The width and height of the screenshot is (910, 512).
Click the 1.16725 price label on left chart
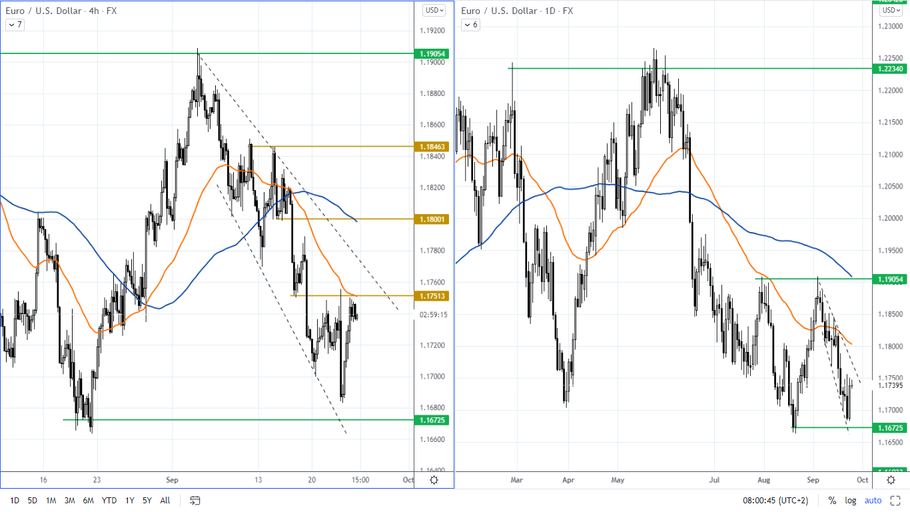point(432,420)
